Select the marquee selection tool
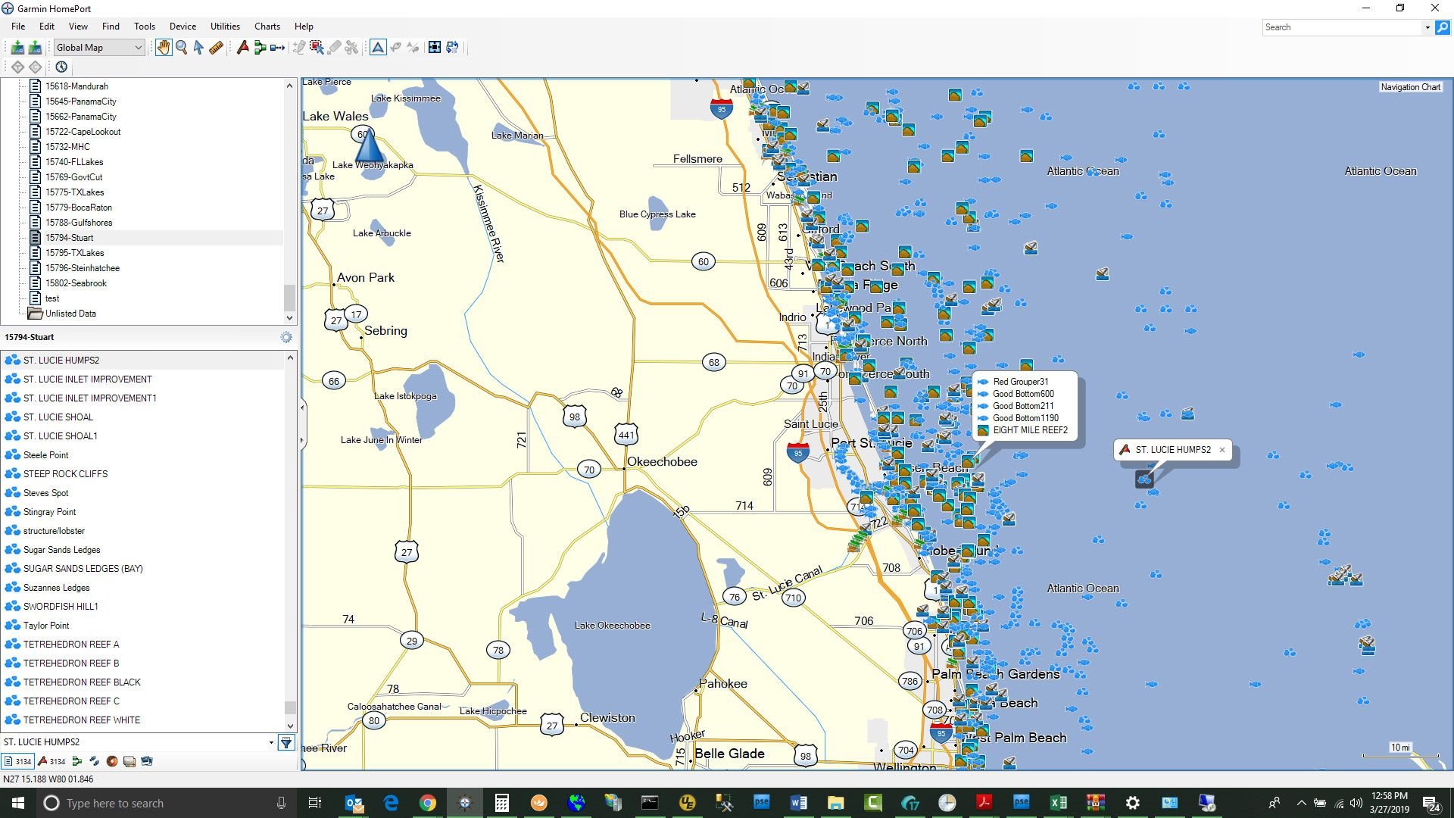The height and width of the screenshot is (818, 1454). pos(317,48)
